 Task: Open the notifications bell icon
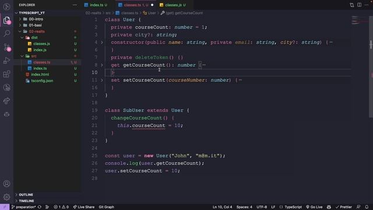[367, 207]
